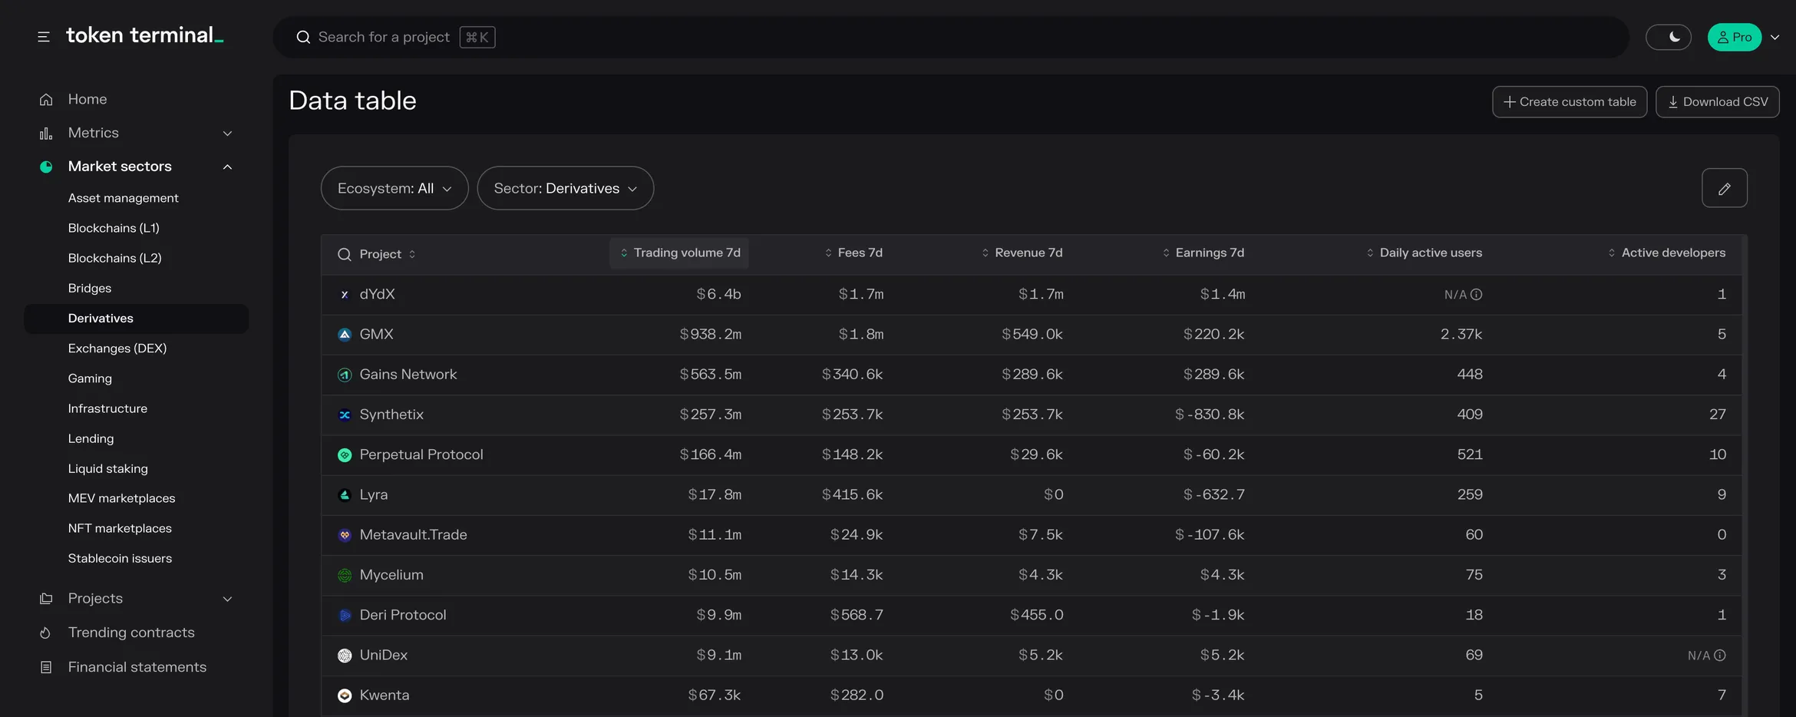Click the Perpetual Protocol logo icon

tap(345, 455)
